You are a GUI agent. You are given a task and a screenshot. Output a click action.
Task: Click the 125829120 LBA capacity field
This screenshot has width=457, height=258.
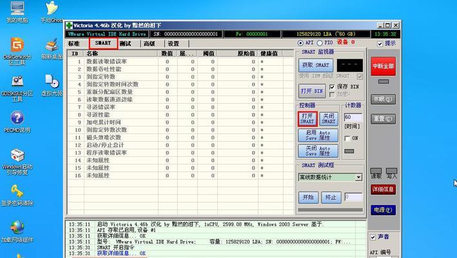(326, 34)
